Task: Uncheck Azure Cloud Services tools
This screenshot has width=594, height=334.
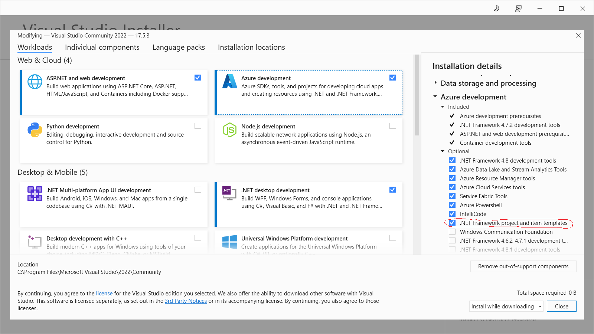Action: (x=452, y=187)
